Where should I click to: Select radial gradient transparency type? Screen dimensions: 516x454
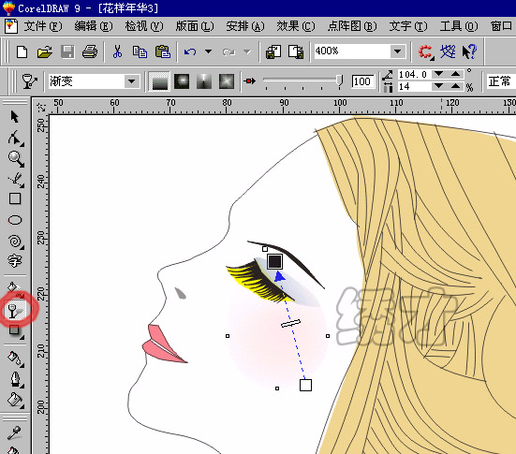click(x=182, y=81)
